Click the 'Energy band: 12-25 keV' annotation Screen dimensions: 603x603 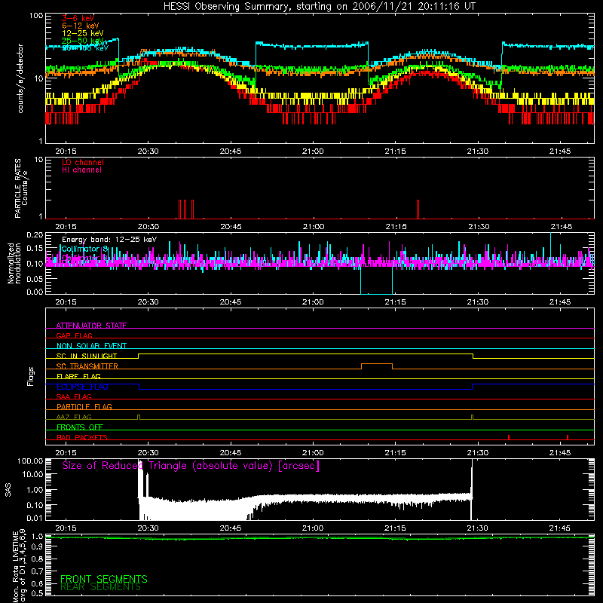click(x=109, y=240)
